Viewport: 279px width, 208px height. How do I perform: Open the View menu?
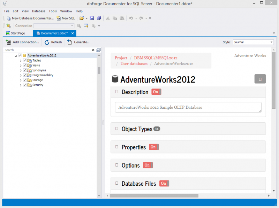click(x=25, y=11)
